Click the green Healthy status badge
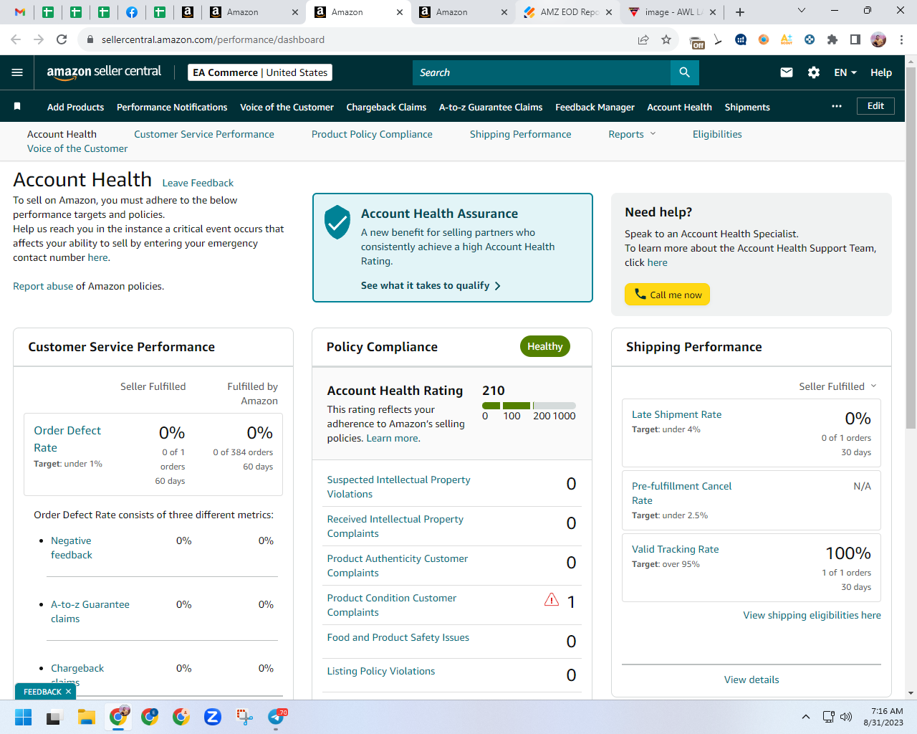917x734 pixels. tap(545, 346)
